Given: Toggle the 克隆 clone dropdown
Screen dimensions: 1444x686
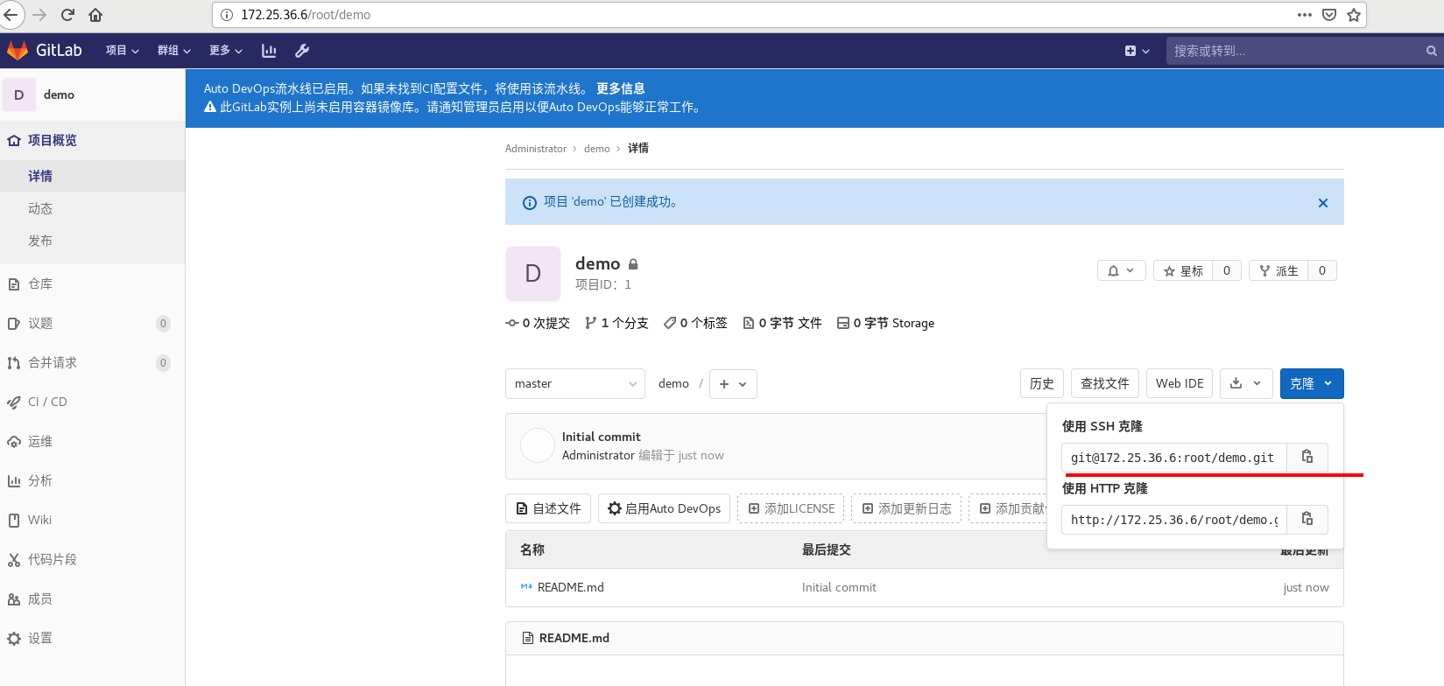Looking at the screenshot, I should point(1312,383).
